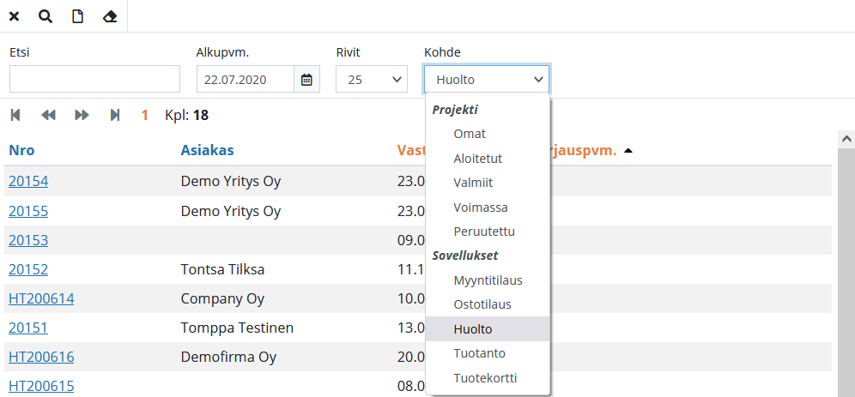This screenshot has width=855, height=397.
Task: Choose Tuotekortti in the dropdown list
Action: (x=485, y=378)
